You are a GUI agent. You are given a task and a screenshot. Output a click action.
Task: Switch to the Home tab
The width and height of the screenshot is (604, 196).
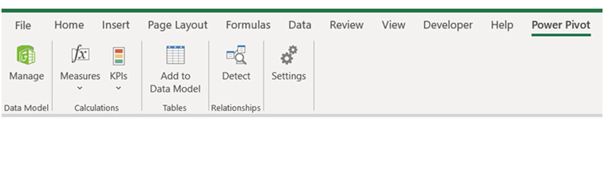(69, 25)
